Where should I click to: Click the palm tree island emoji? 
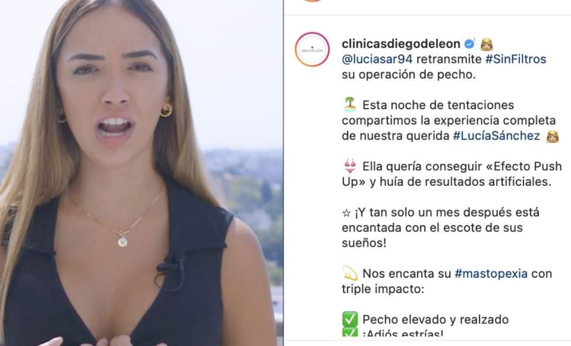pyautogui.click(x=350, y=104)
